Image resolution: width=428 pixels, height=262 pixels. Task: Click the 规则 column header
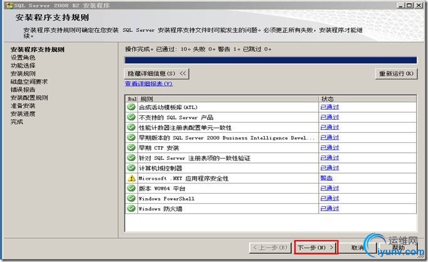228,98
